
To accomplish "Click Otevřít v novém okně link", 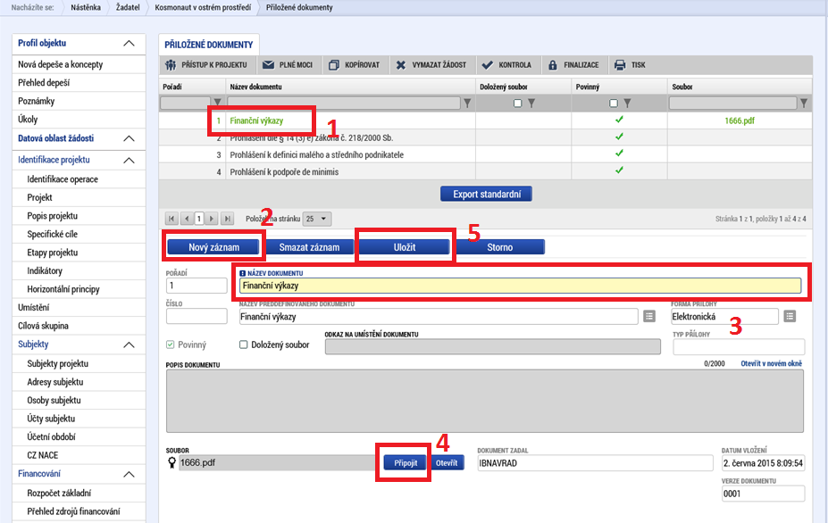I will 771,363.
